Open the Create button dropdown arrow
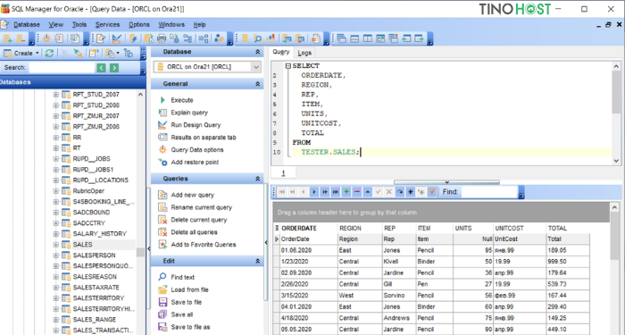Viewport: 625px width, 335px height. 37,53
